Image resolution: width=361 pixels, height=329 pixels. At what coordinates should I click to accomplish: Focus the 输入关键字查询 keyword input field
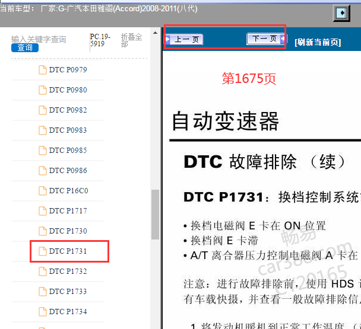tap(39, 39)
